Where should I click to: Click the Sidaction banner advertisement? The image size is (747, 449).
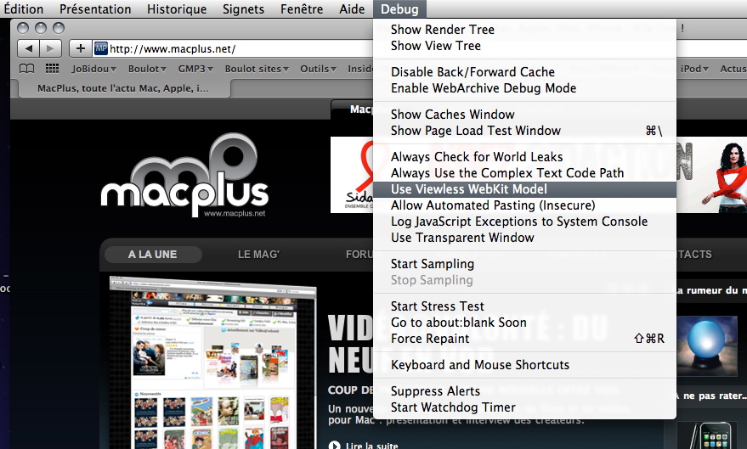pyautogui.click(x=352, y=175)
